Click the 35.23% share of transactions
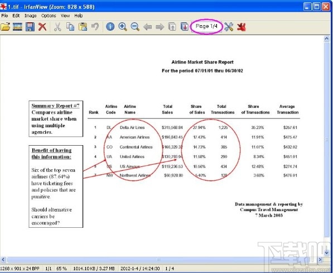Screen dimensions: 333x273 coord(257,128)
